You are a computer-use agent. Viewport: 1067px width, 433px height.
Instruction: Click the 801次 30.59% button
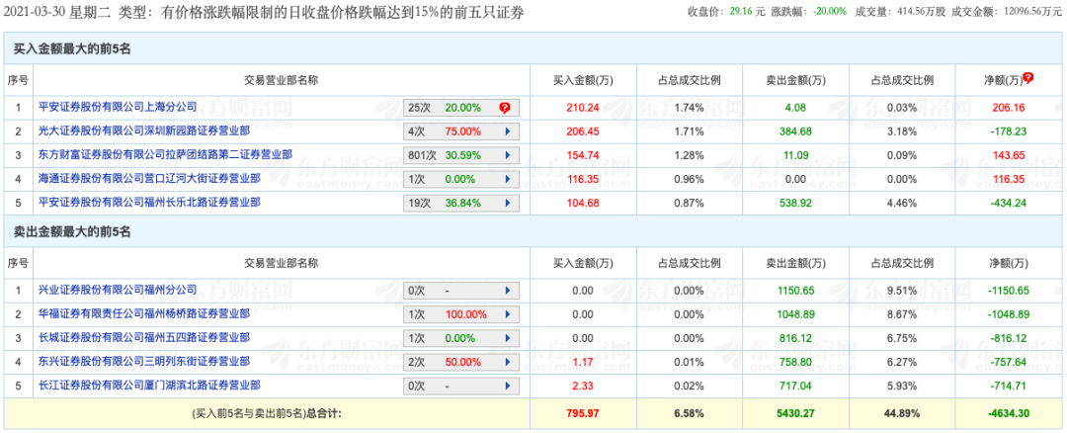[x=461, y=155]
